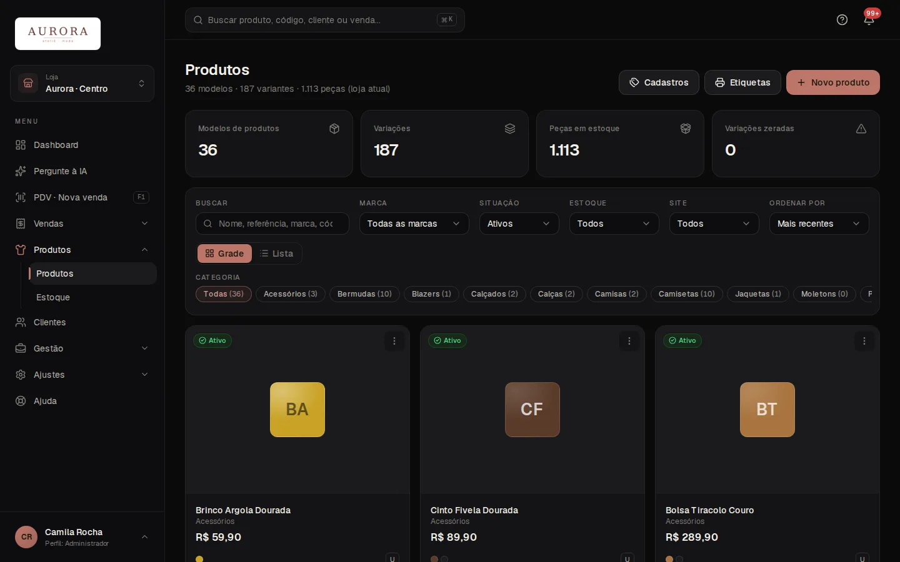Click the CF product thumbnail
900x562 pixels.
coord(532,410)
